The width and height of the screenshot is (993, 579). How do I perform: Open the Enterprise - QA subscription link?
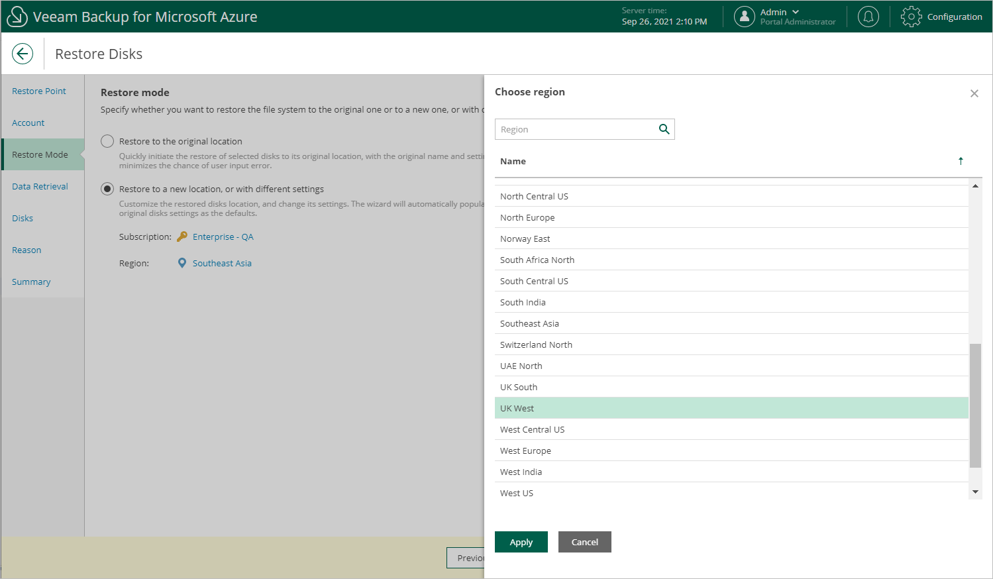click(223, 237)
